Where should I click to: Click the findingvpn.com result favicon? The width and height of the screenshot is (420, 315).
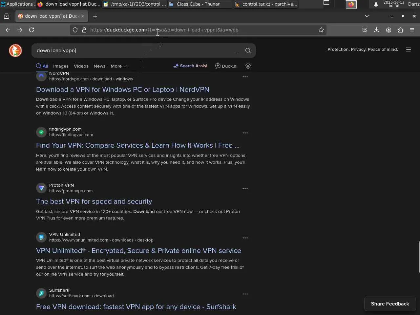coord(41,132)
